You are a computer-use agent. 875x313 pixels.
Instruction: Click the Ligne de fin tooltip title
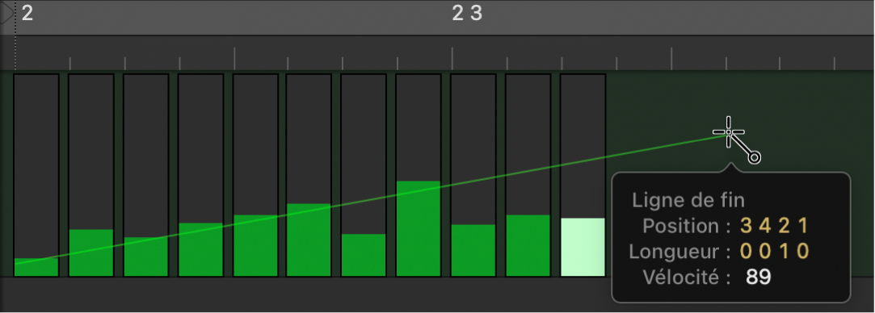688,201
